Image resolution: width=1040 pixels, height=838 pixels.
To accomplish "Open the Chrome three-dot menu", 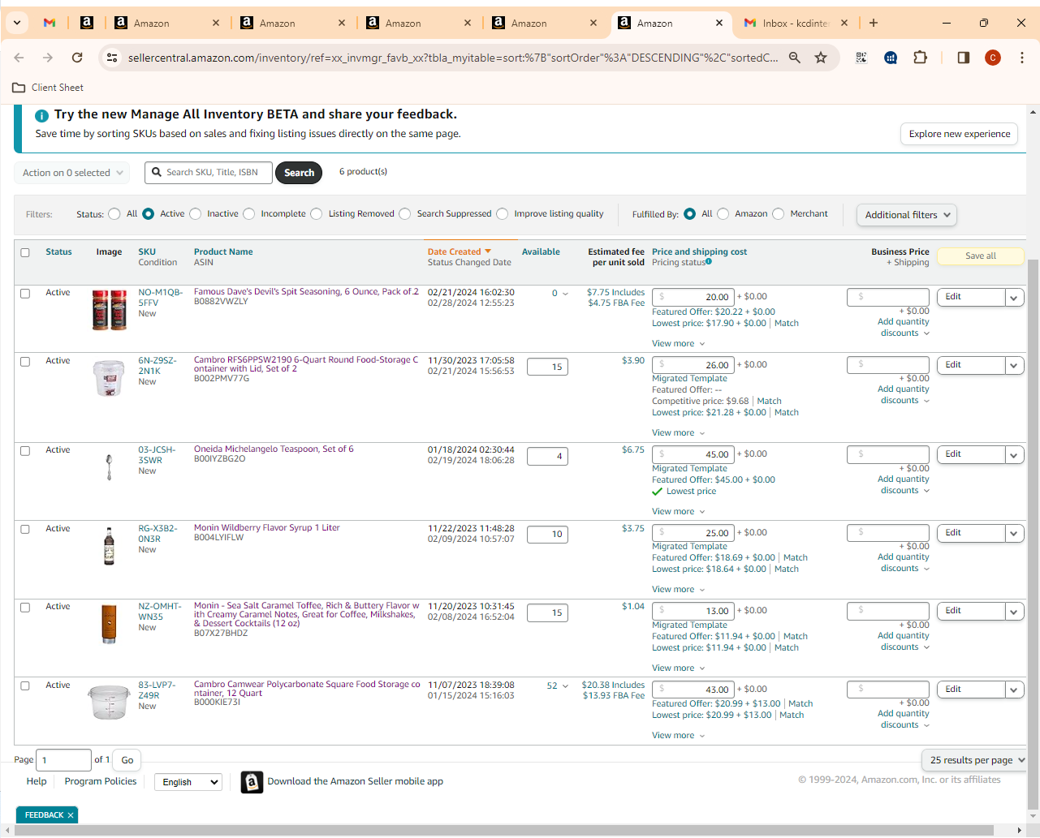I will [x=1022, y=58].
